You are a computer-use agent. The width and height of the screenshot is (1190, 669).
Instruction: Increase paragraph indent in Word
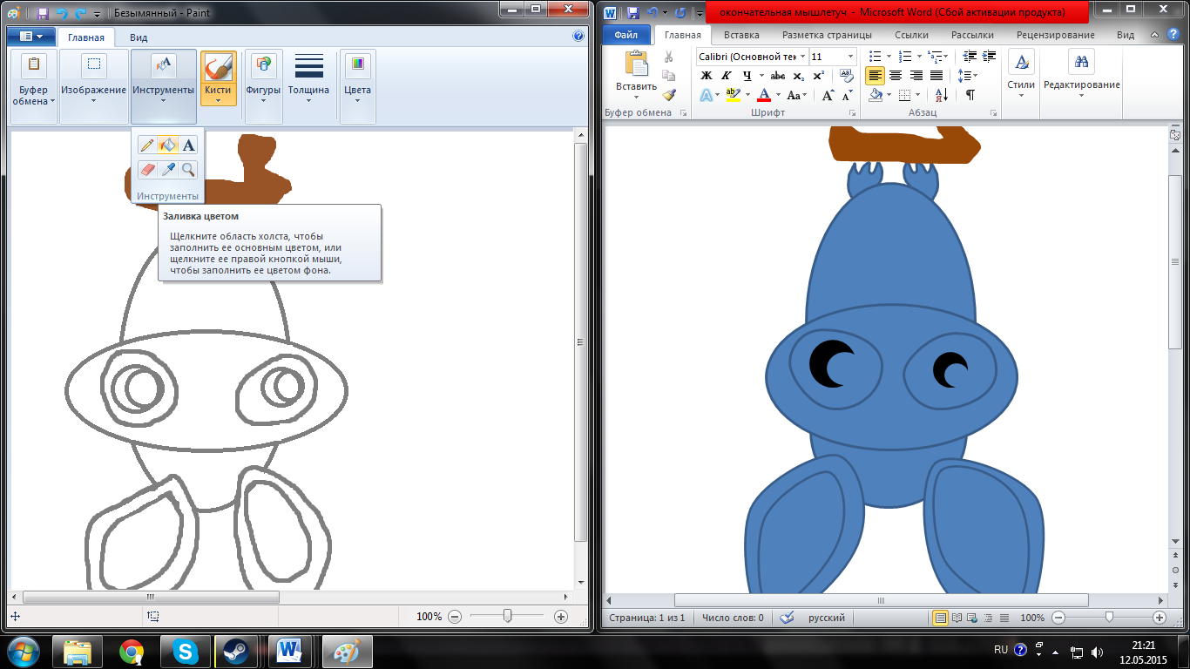[x=989, y=57]
